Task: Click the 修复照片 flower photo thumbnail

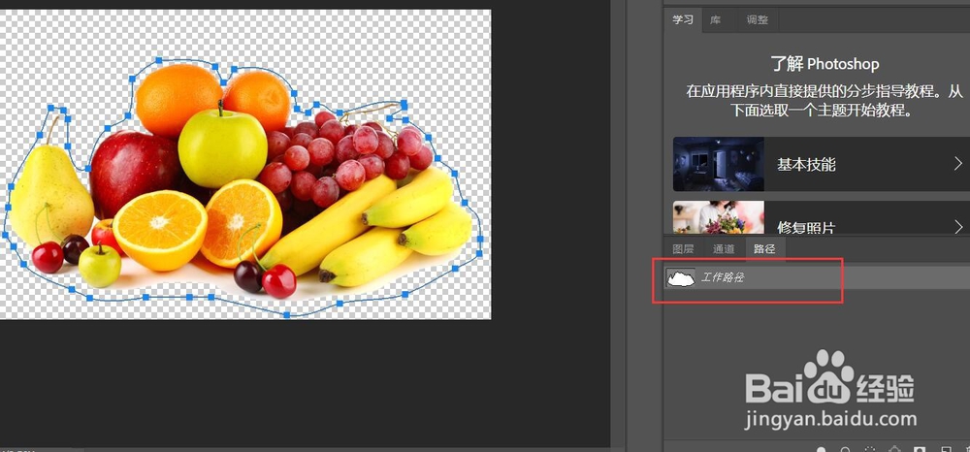Action: coord(718,217)
